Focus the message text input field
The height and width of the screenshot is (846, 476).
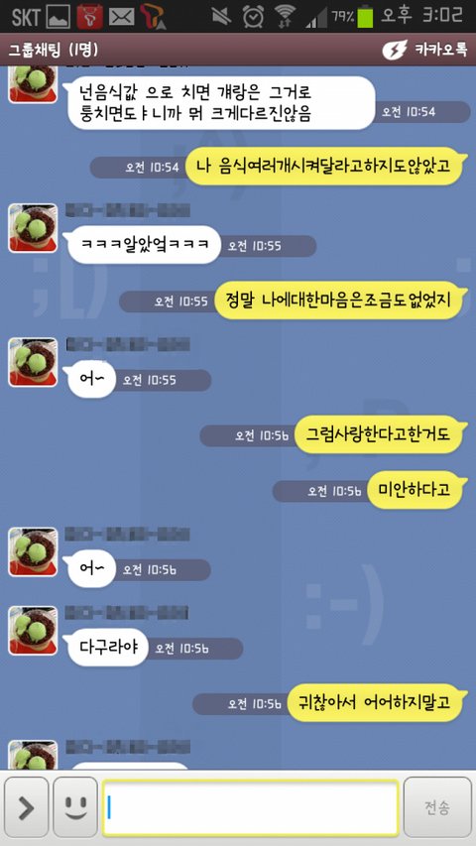tap(251, 806)
